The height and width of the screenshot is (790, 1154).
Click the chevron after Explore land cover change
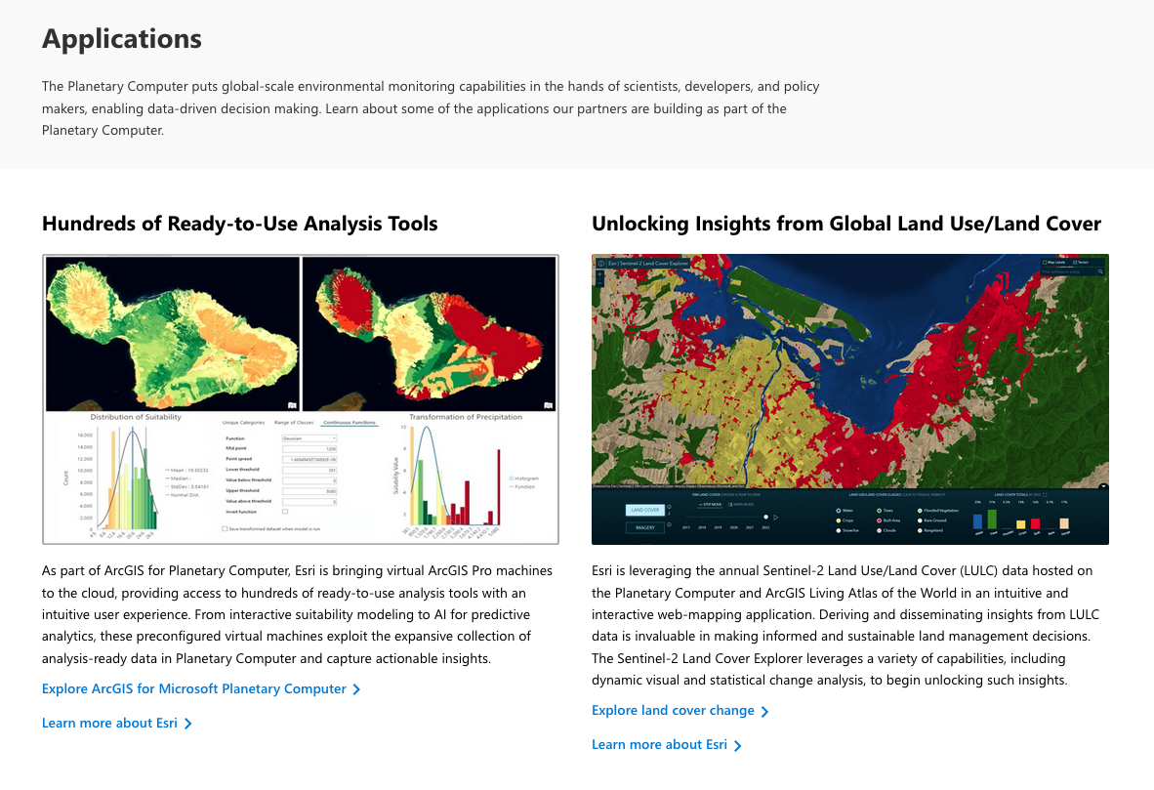(x=764, y=712)
